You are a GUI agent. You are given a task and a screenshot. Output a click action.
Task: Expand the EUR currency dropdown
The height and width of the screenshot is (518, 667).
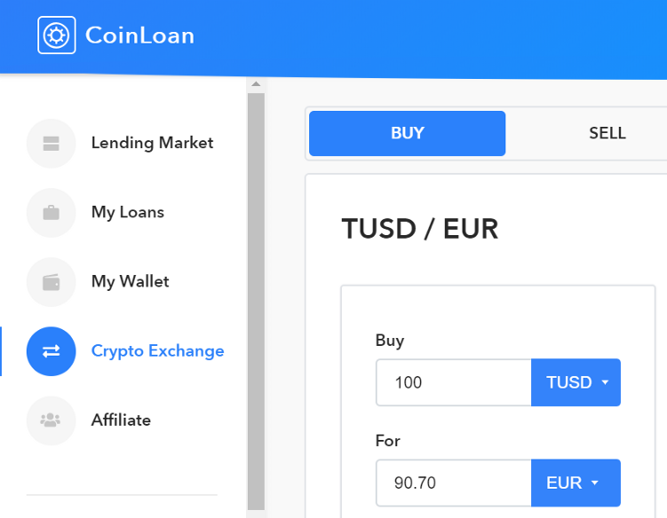[576, 483]
